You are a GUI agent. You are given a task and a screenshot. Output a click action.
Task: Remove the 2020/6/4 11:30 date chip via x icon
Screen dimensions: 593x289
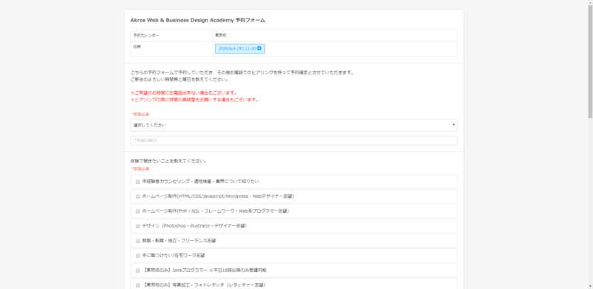pyautogui.click(x=259, y=48)
